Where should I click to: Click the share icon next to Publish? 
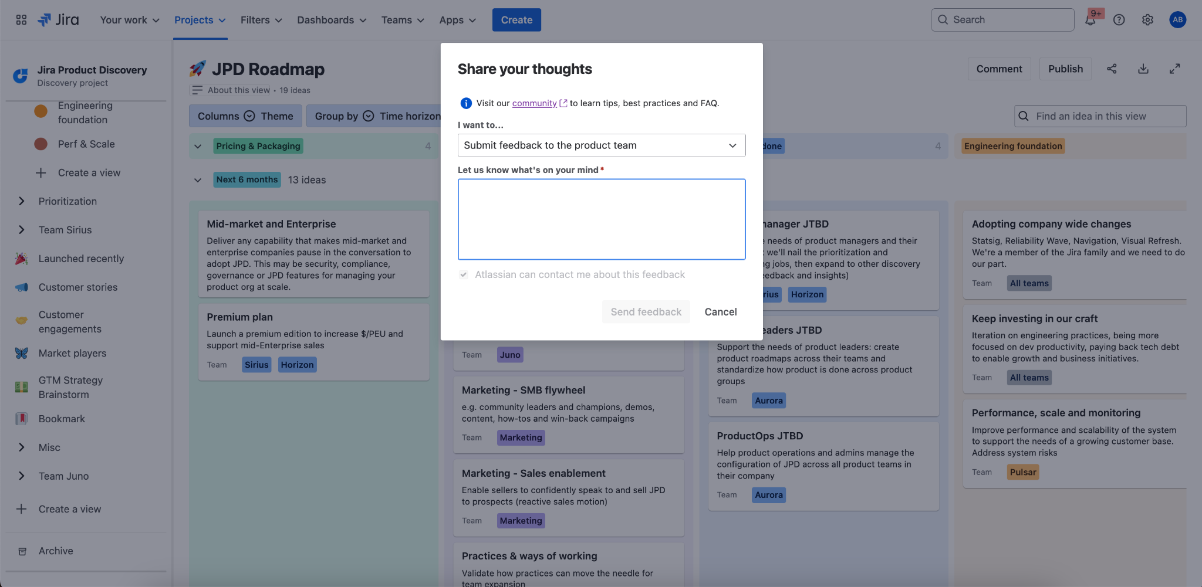(1112, 69)
